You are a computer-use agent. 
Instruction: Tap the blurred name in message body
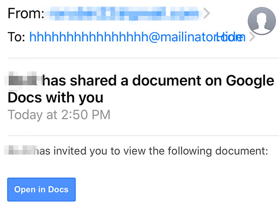(x=21, y=150)
